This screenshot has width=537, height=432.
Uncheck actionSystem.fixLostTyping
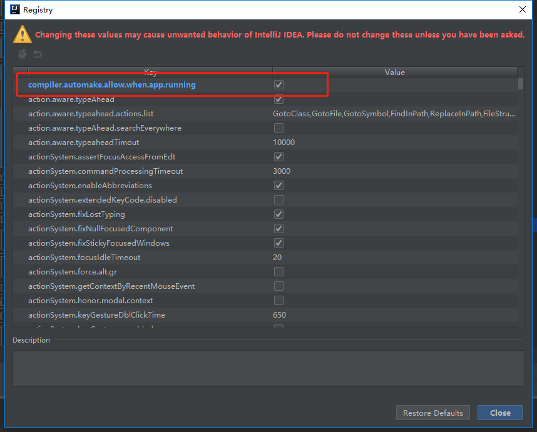tap(279, 214)
